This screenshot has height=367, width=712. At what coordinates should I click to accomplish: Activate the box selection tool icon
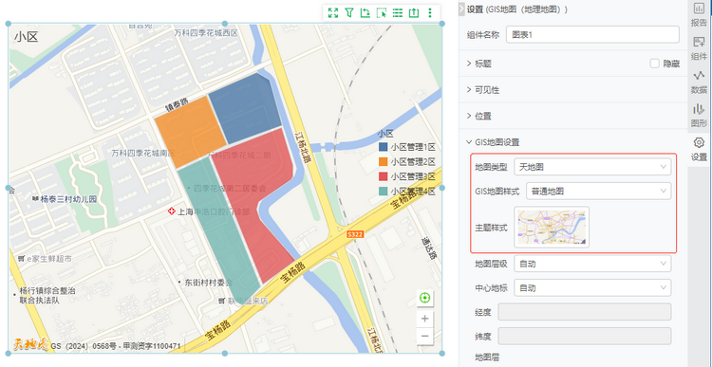coord(382,12)
